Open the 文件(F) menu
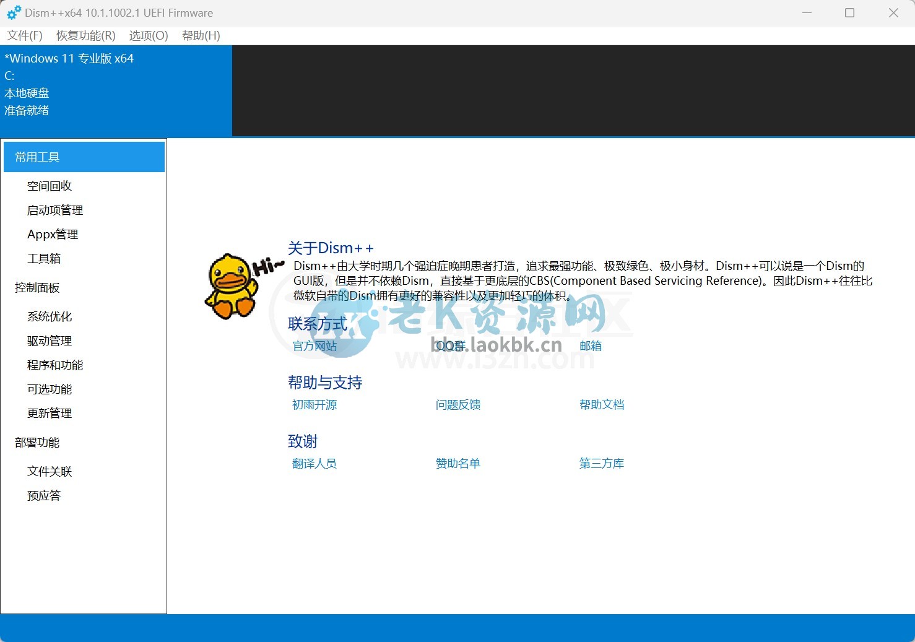915x642 pixels. (25, 35)
